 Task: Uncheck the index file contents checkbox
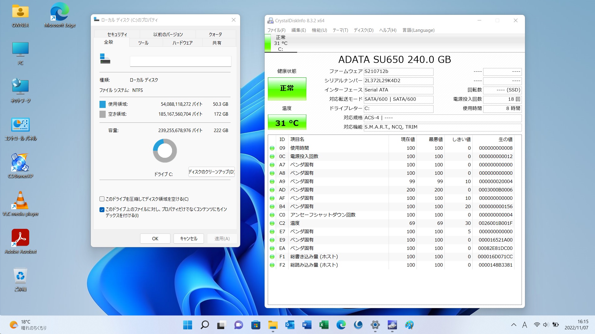(x=102, y=209)
